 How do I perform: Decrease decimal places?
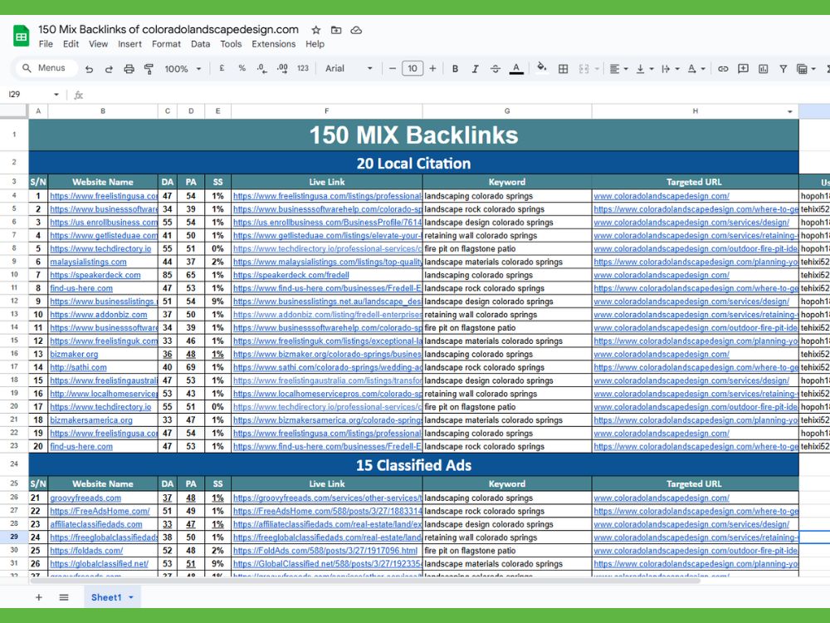pyautogui.click(x=262, y=68)
